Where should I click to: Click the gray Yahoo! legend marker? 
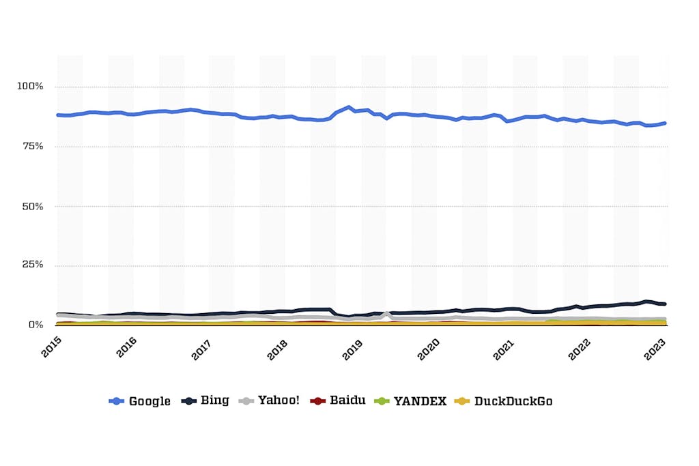point(246,401)
